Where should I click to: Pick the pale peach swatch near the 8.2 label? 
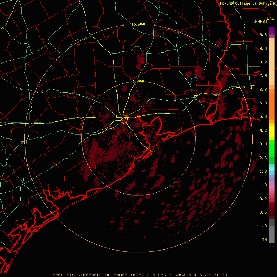pos(272,64)
